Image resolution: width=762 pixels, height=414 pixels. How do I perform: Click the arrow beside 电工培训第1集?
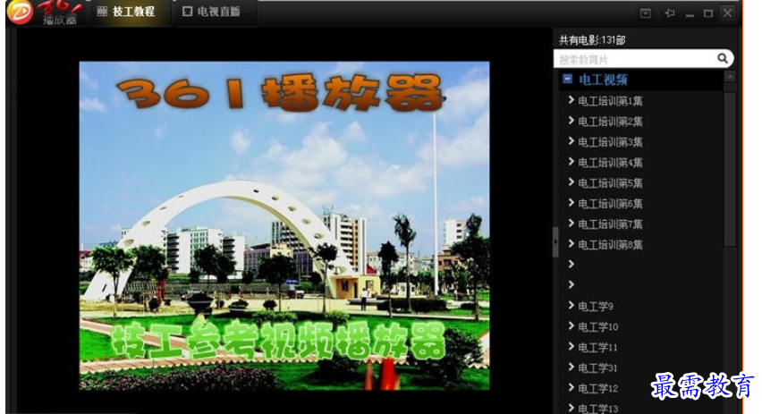point(571,100)
